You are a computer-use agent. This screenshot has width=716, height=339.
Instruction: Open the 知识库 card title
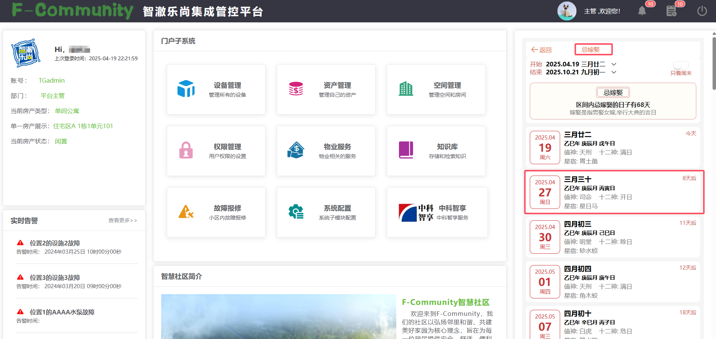point(447,147)
